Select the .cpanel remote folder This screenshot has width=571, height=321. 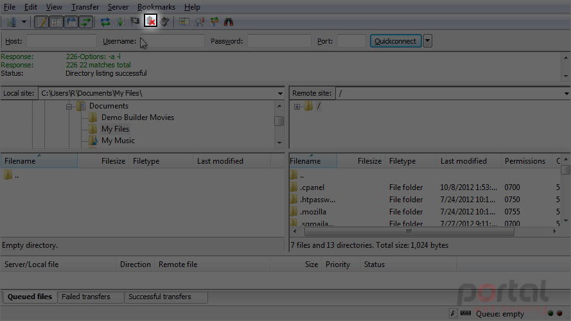(x=312, y=187)
